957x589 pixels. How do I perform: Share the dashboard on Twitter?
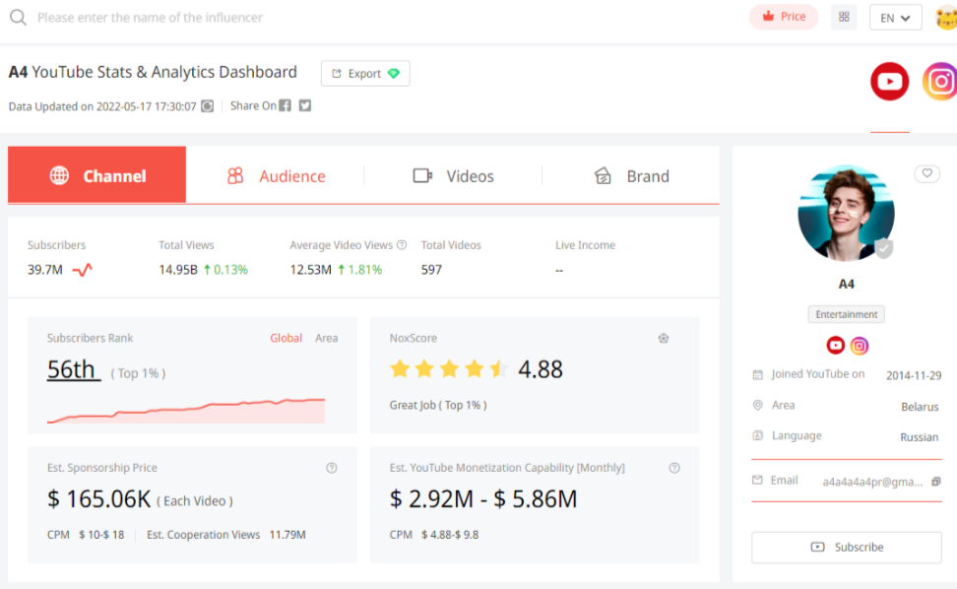(x=305, y=105)
